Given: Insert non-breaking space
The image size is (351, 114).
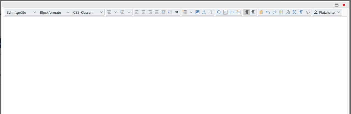Looking at the screenshot, I should click(x=232, y=12).
